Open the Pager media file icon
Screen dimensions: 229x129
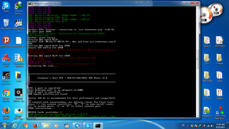19,114
